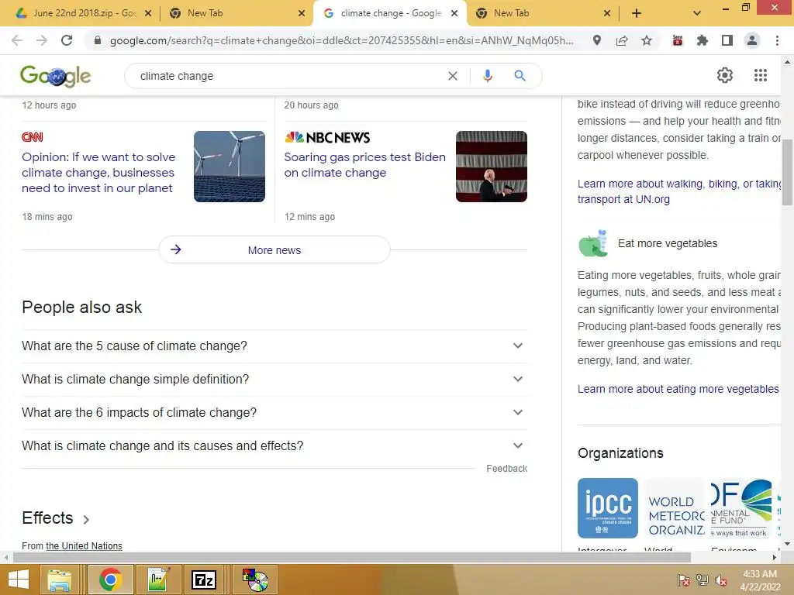Click the network tray icon
The image size is (794, 595).
703,580
